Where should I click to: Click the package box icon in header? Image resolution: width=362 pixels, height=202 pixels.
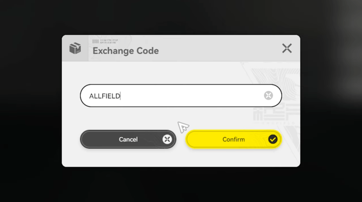point(75,48)
